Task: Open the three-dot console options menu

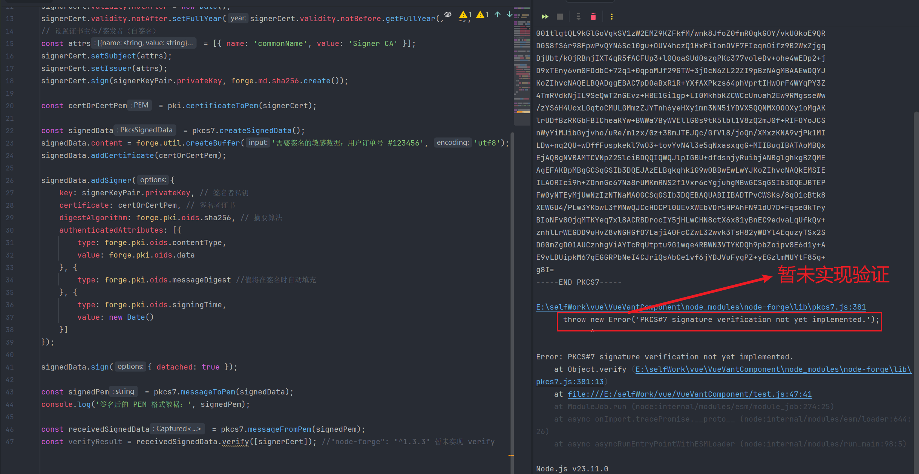Action: coord(611,17)
